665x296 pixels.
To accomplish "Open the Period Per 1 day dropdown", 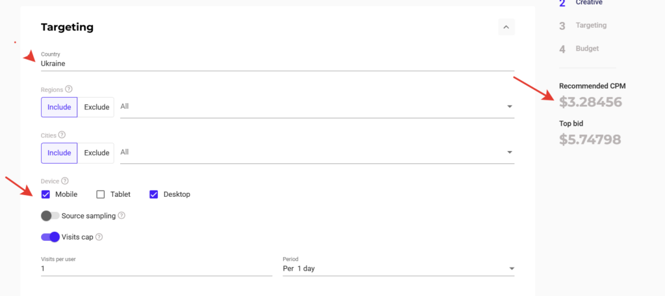I will click(x=398, y=268).
